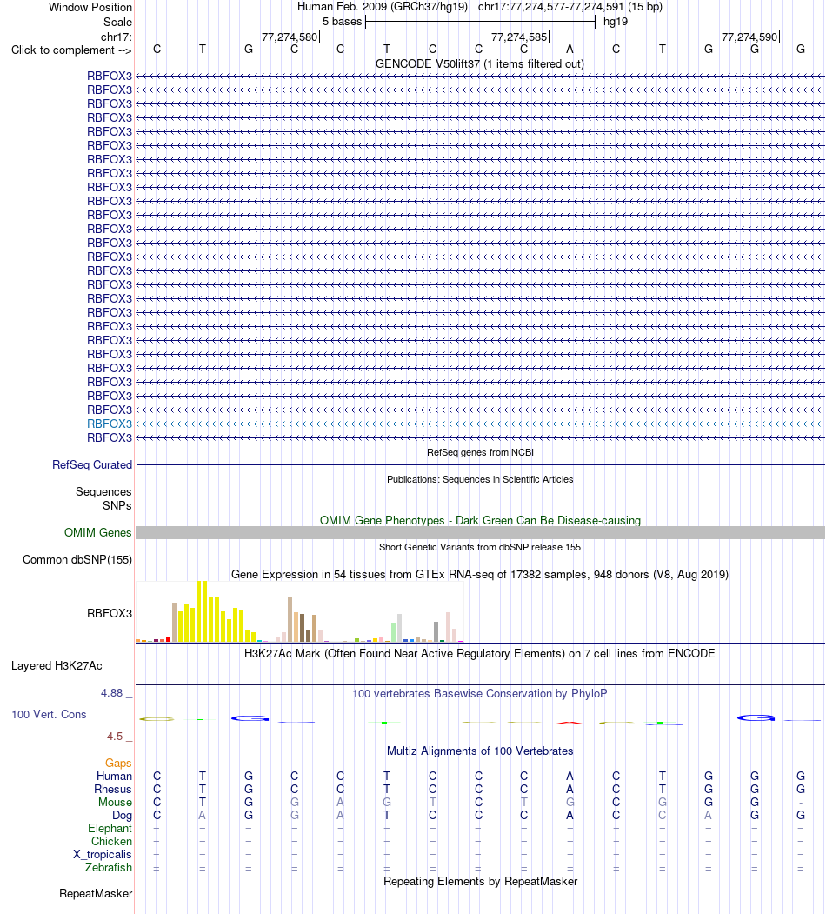Click the 100 Vert. Cons label

[49, 715]
